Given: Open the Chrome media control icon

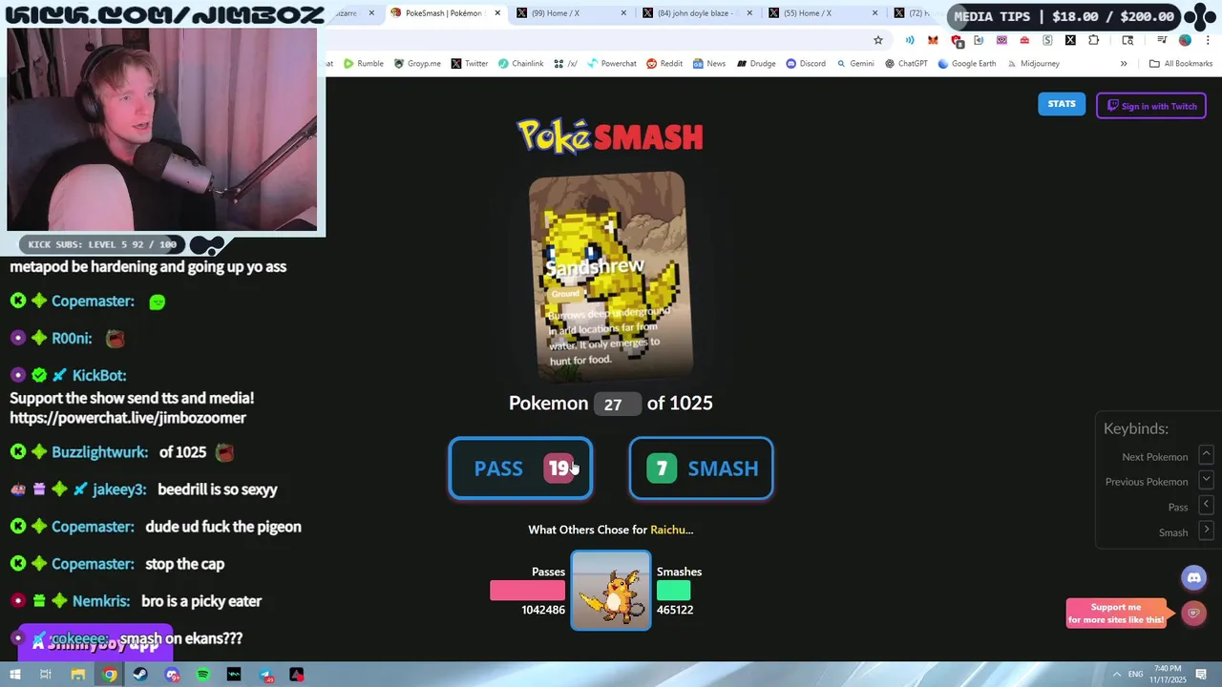Looking at the screenshot, I should [1162, 40].
